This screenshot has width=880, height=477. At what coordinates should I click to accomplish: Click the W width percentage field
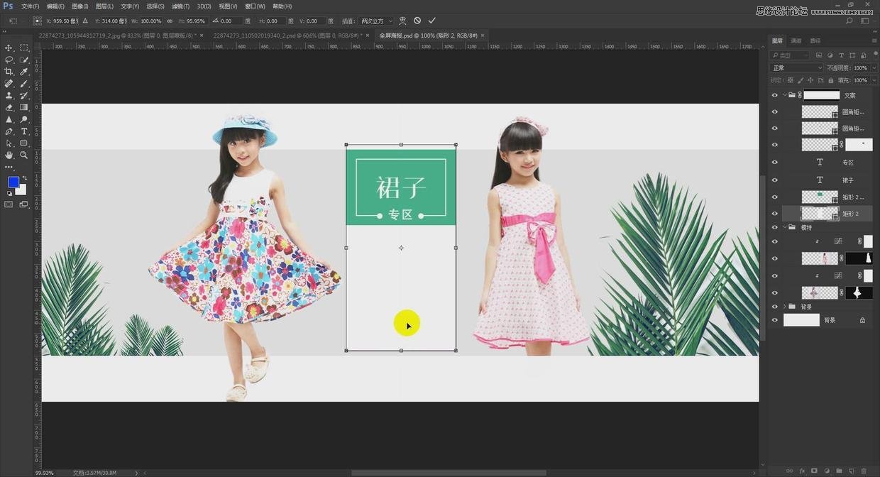[150, 21]
